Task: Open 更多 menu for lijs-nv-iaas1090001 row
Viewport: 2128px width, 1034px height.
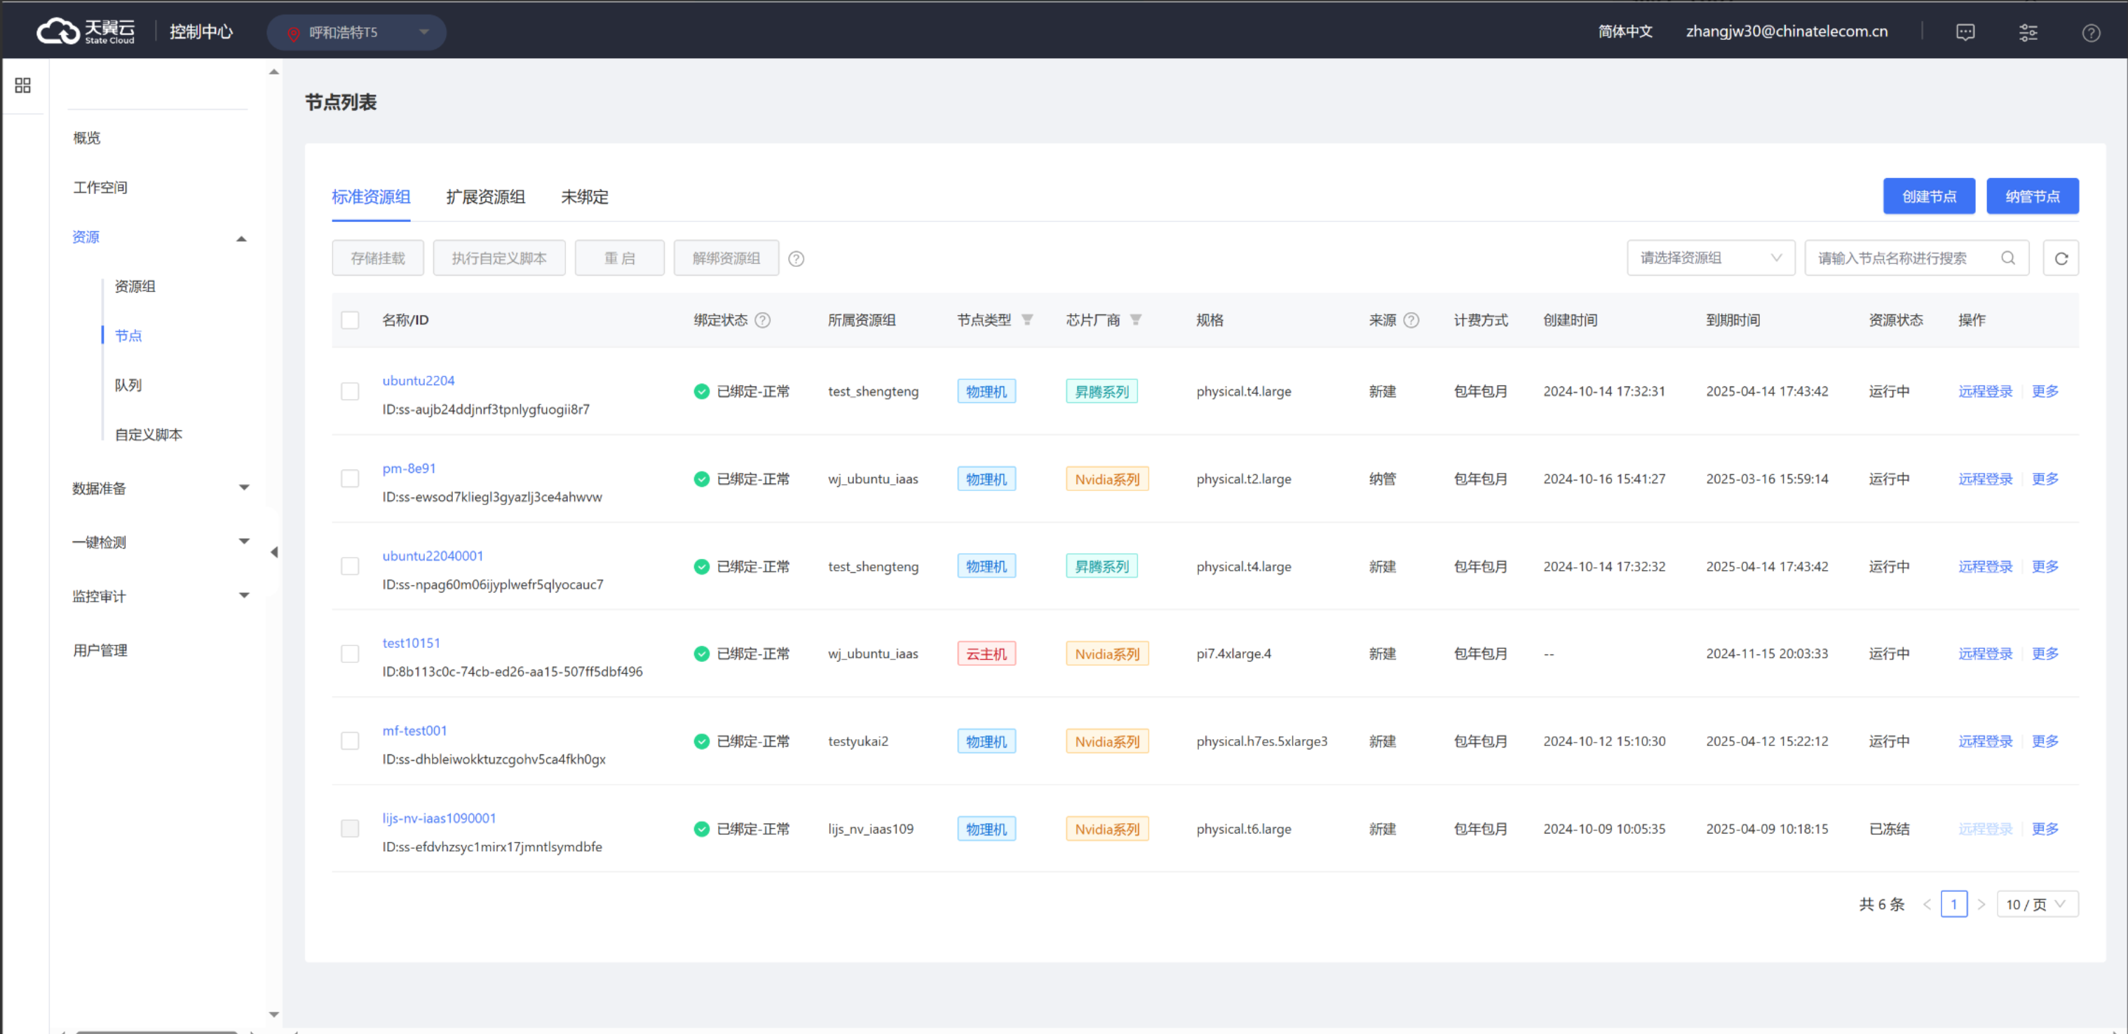Action: pos(2045,829)
